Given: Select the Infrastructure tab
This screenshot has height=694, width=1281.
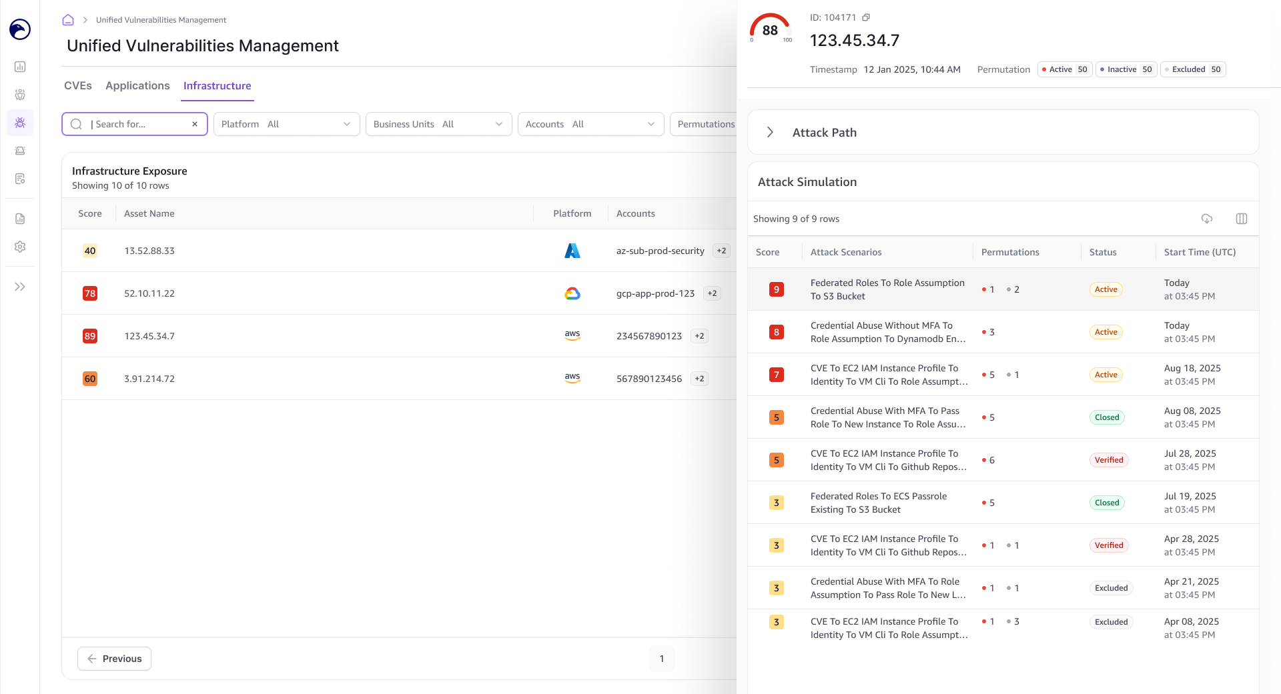Looking at the screenshot, I should tap(218, 85).
